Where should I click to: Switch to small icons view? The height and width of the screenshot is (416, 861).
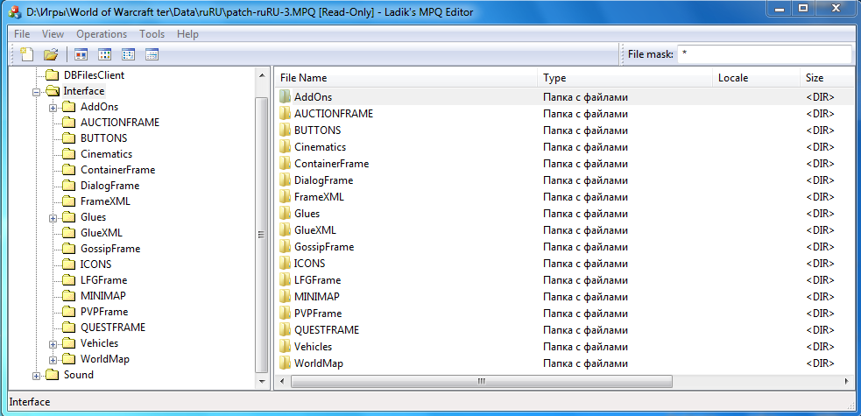point(104,54)
